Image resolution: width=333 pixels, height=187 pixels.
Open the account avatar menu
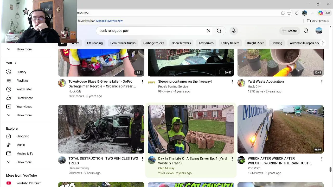319,31
